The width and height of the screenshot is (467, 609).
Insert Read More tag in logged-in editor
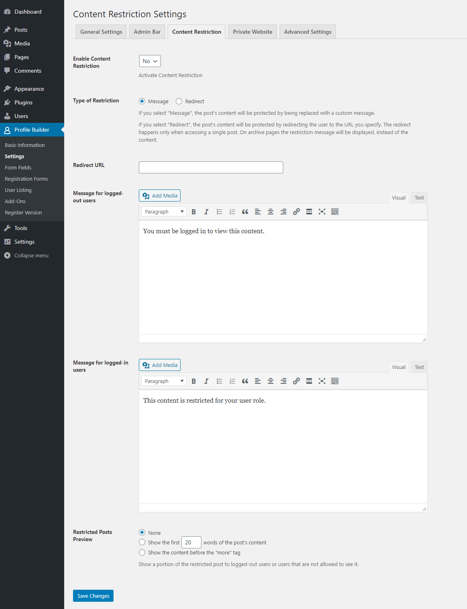tap(309, 381)
